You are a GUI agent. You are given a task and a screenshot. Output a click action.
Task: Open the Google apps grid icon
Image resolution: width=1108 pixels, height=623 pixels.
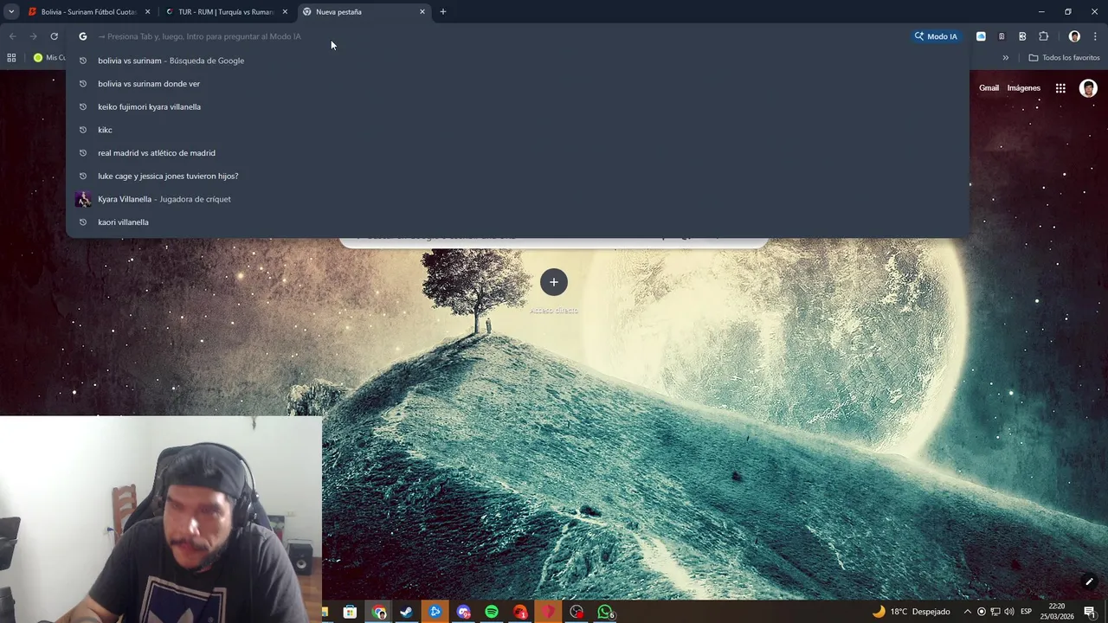tap(1060, 88)
